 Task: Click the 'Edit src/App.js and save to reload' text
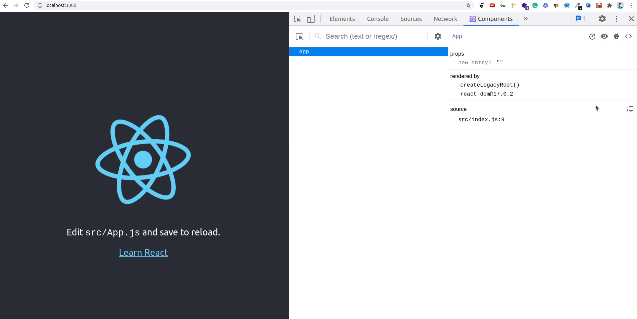[x=143, y=232]
